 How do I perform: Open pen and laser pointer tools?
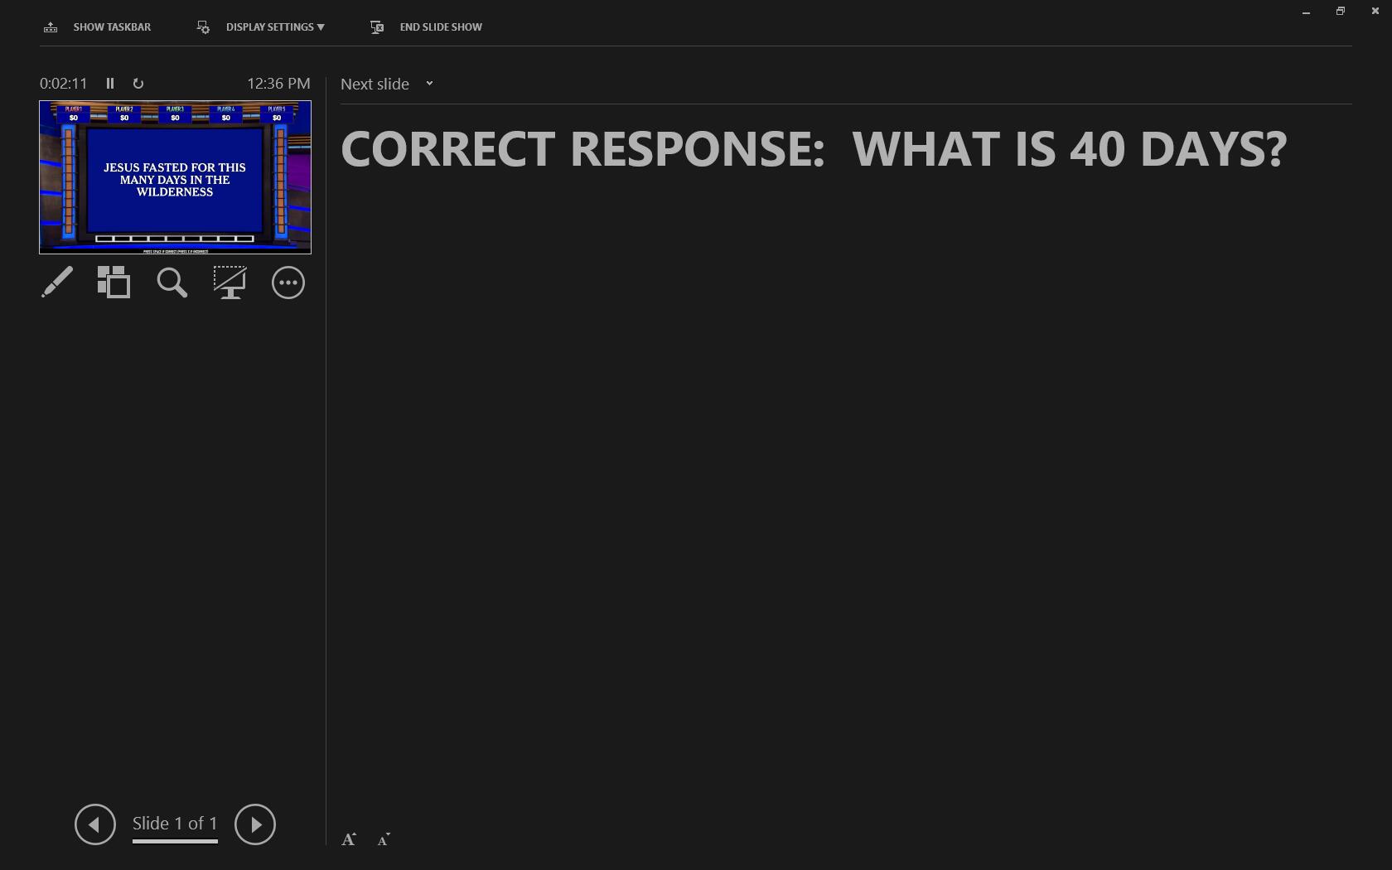(57, 283)
